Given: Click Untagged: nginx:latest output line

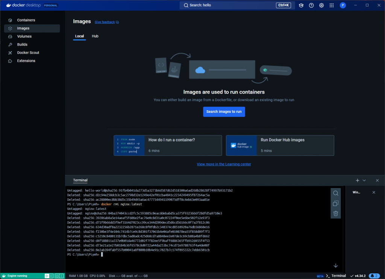Looking at the screenshot, I should coord(87,209).
